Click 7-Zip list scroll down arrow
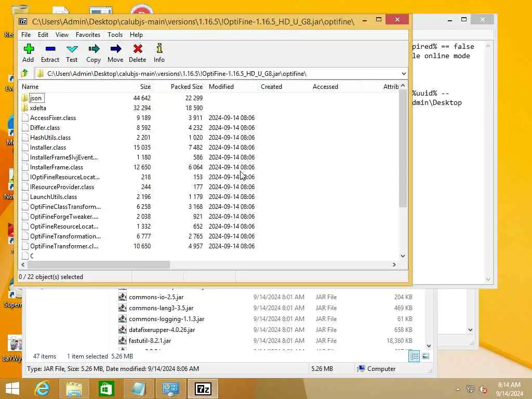The height and width of the screenshot is (399, 532). [x=403, y=256]
